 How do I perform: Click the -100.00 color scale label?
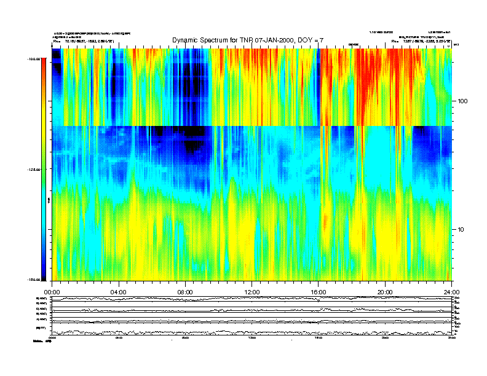pyautogui.click(x=34, y=59)
